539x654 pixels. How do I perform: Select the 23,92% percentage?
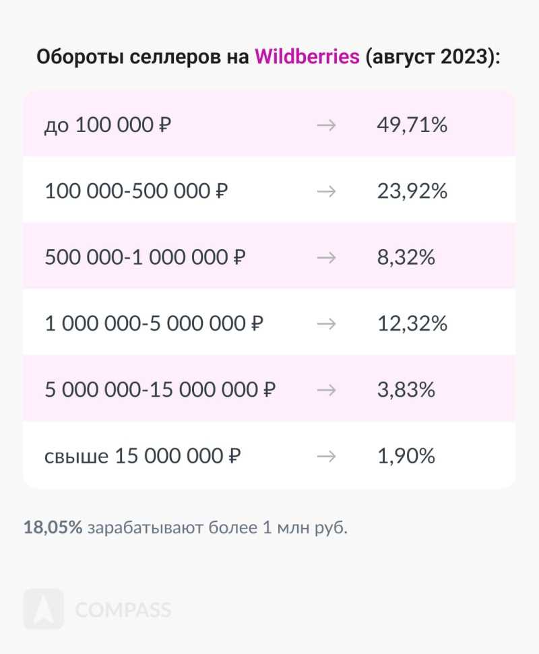point(412,191)
